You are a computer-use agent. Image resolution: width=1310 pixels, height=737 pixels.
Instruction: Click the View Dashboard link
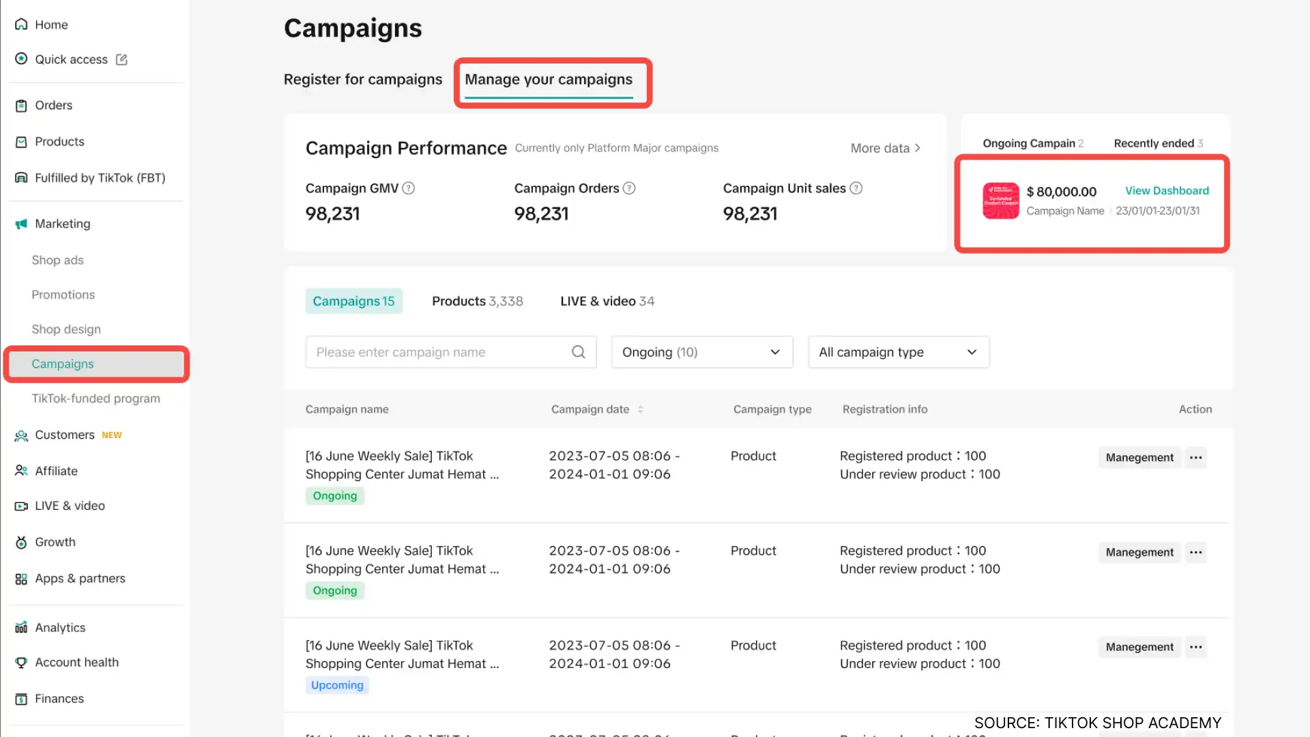[x=1167, y=190]
